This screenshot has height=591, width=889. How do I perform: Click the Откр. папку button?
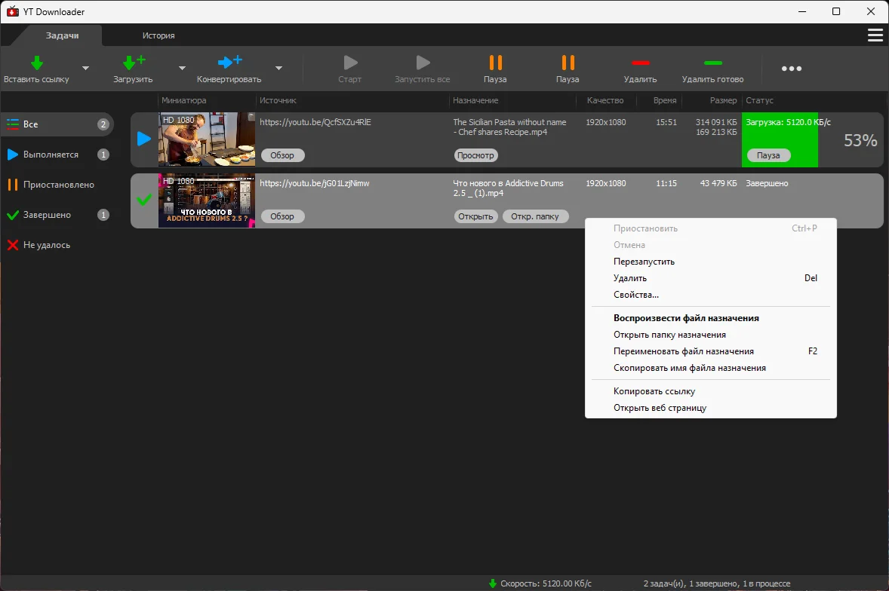[534, 216]
